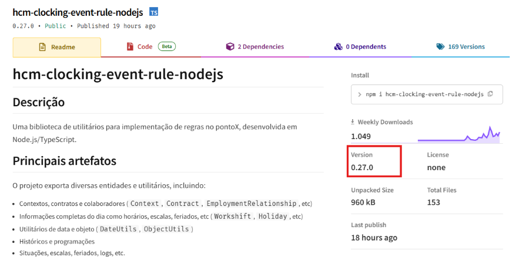Screen dimensions: 529x257
Task: Show the 169 Versions tab
Action: click(466, 47)
